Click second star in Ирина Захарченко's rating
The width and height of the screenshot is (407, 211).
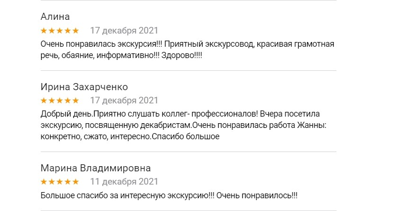point(52,101)
